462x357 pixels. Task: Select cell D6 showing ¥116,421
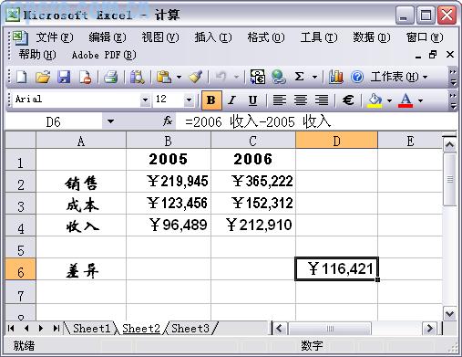click(336, 269)
